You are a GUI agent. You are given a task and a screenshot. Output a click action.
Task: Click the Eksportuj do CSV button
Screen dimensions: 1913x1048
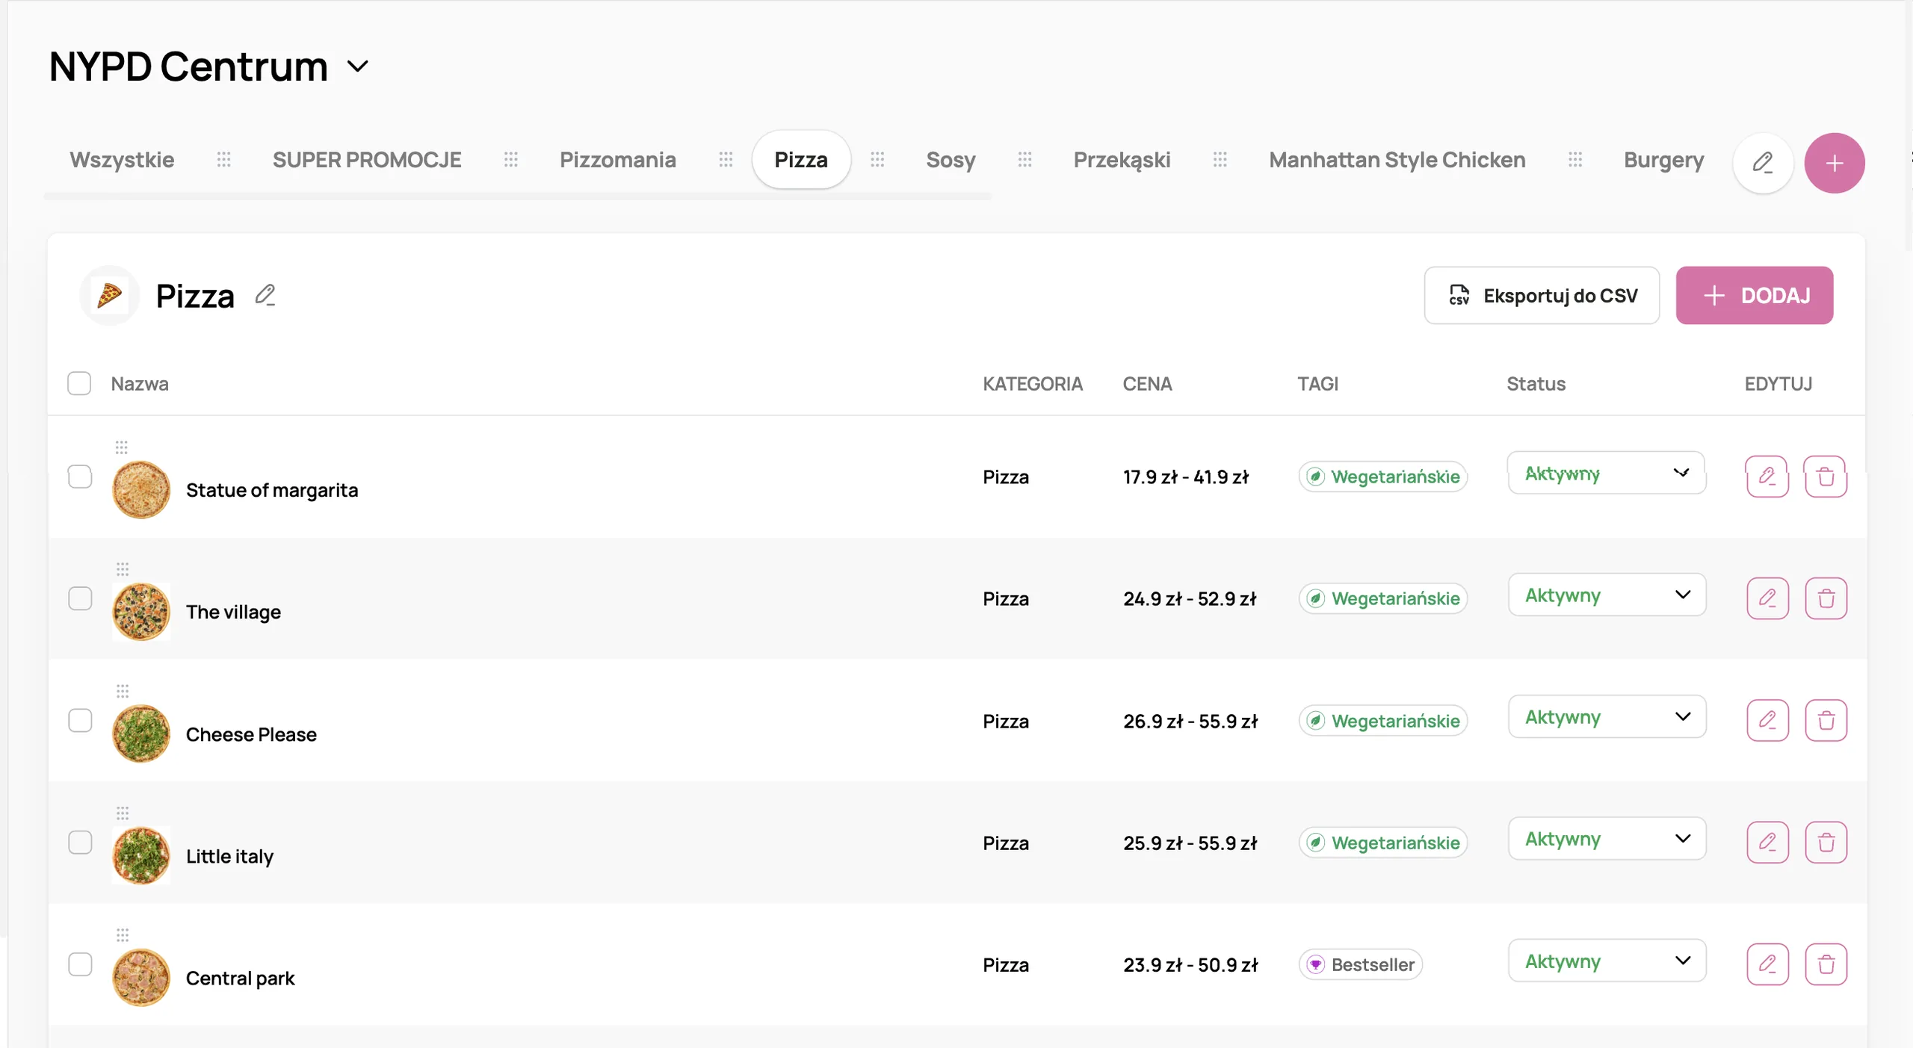(x=1542, y=296)
